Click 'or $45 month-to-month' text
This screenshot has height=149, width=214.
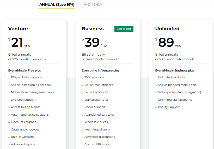(x=101, y=59)
